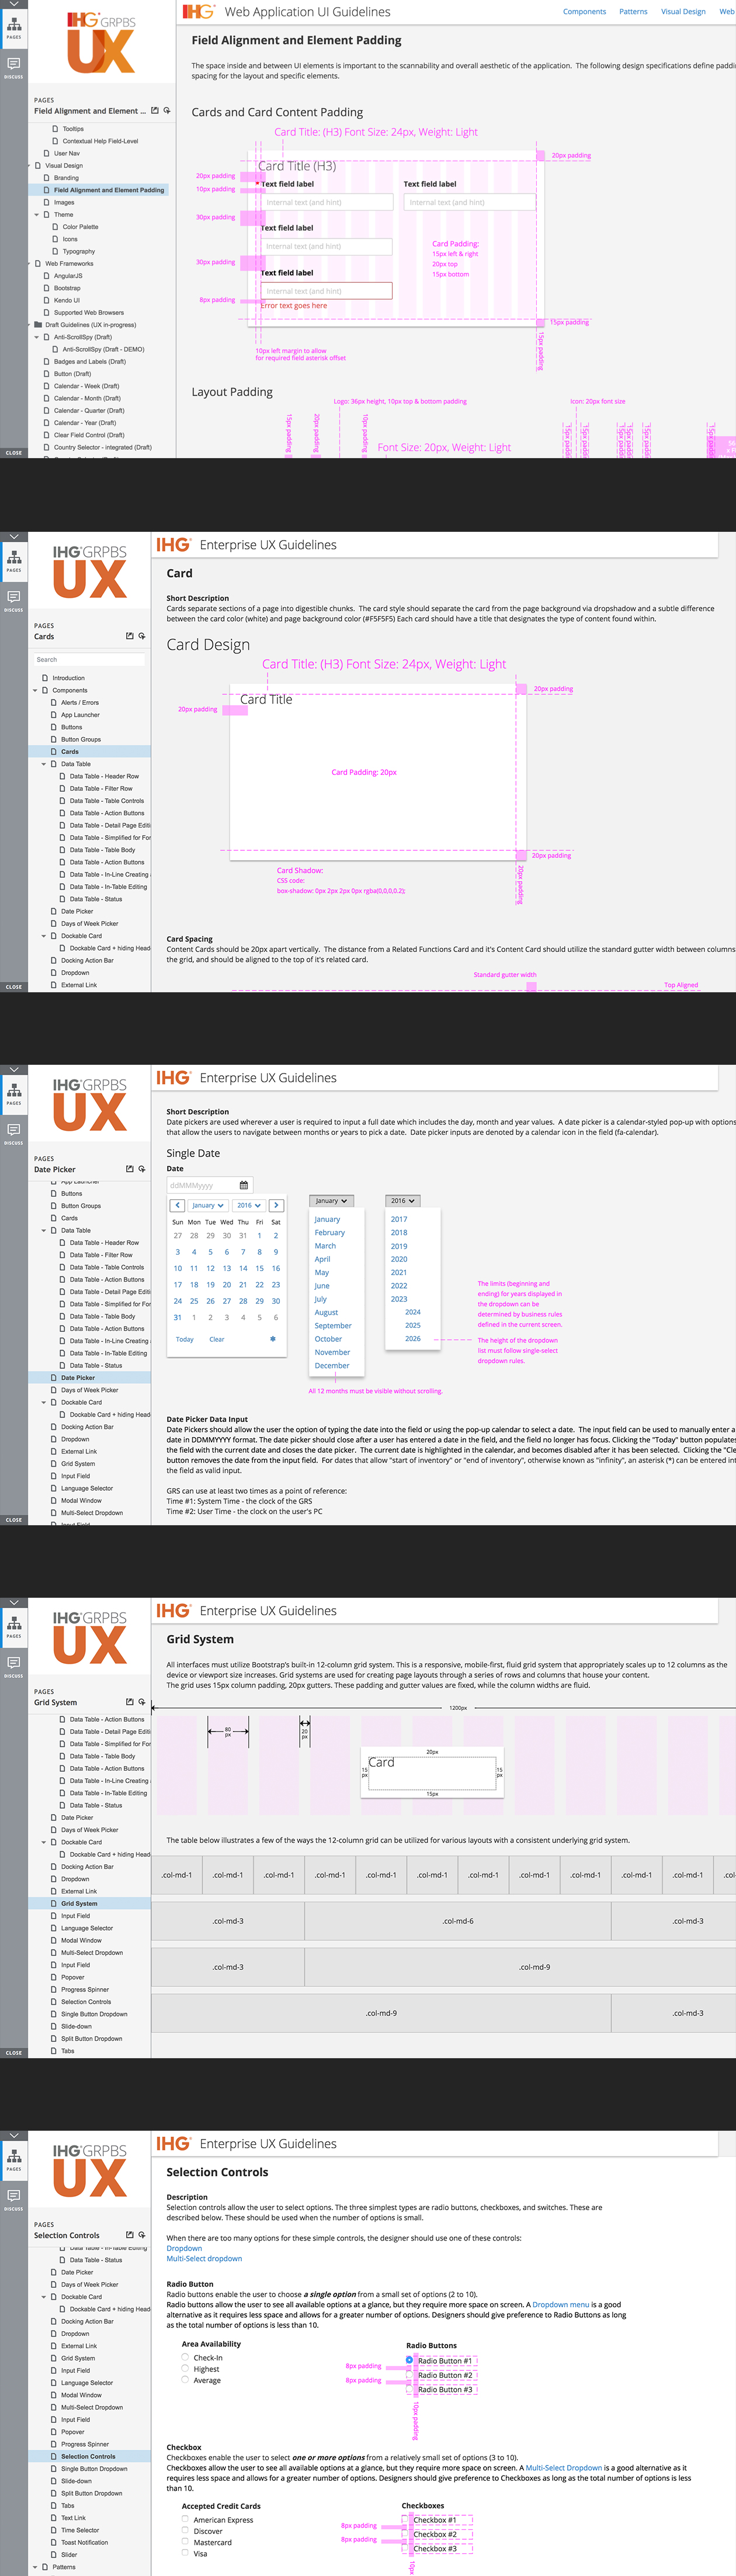Viewport: 736px width, 2576px height.
Task: Select the Radio Button #1 option
Action: point(409,2360)
